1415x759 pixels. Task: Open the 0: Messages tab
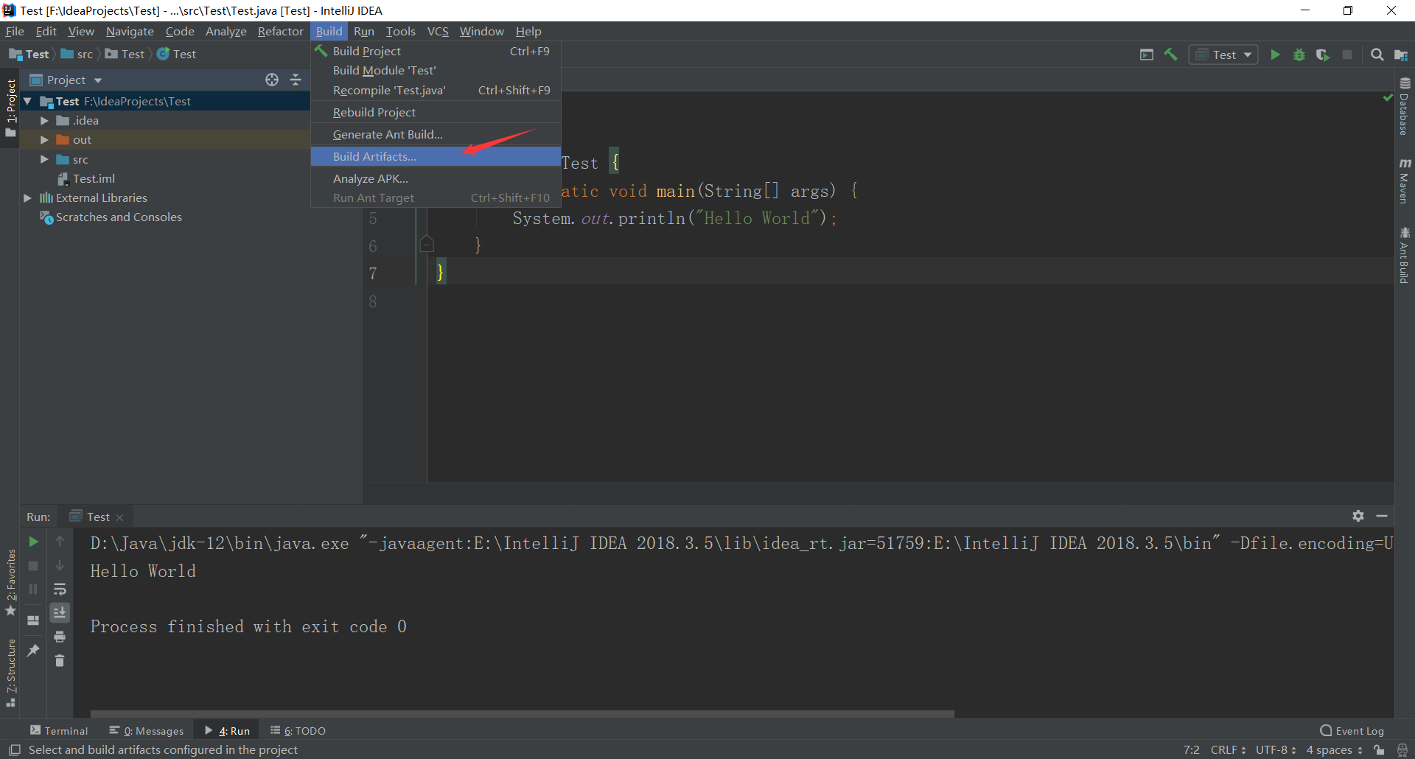pos(147,730)
